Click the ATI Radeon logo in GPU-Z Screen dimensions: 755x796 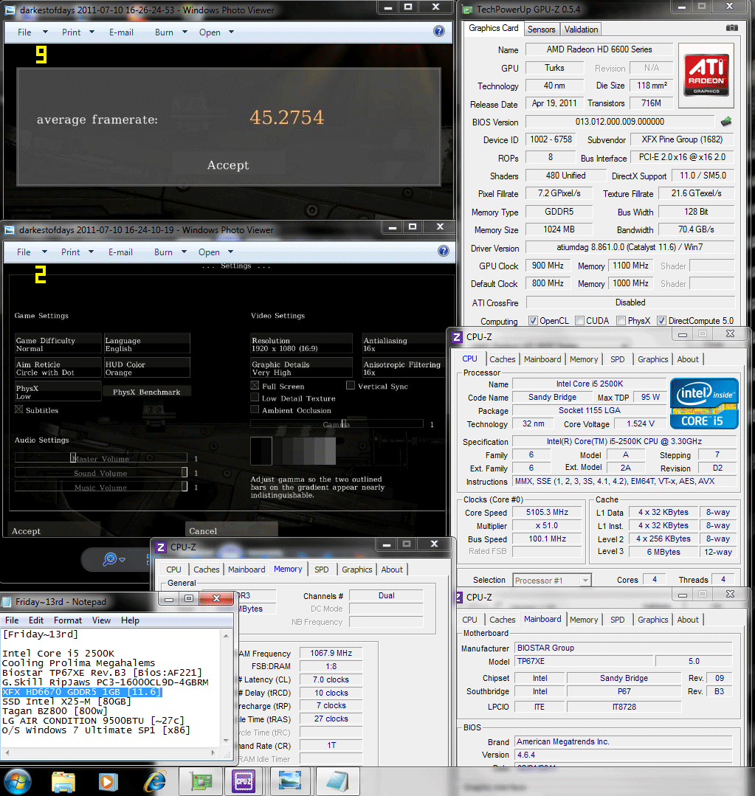(706, 75)
